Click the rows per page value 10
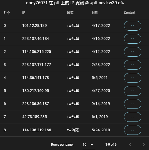Viewport: 149px width, 150px height. click(84, 145)
